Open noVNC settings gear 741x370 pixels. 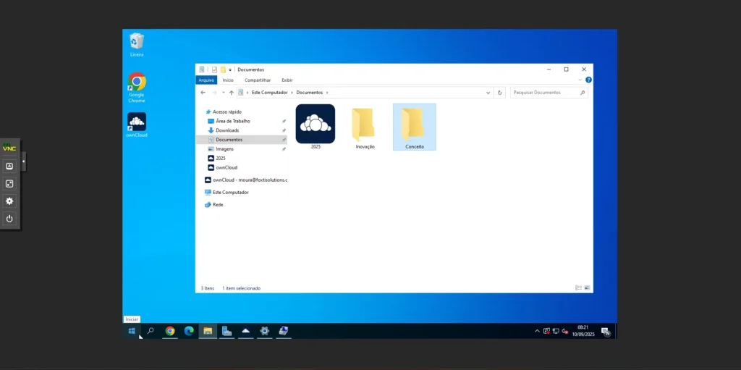point(9,201)
